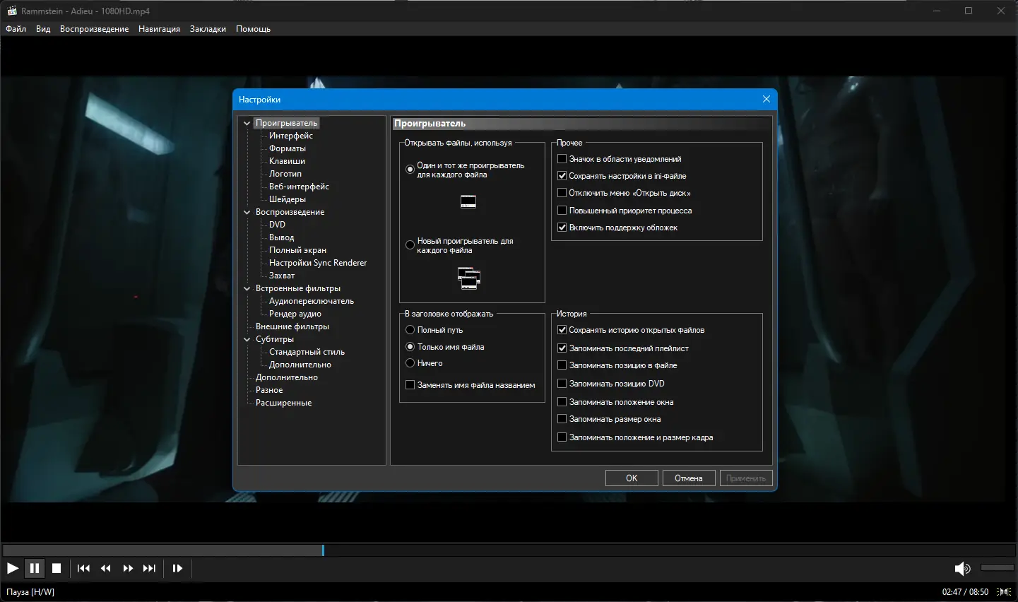
Task: Toggle 'Отключить меню «Открыть диск»' checkbox
Action: click(562, 193)
